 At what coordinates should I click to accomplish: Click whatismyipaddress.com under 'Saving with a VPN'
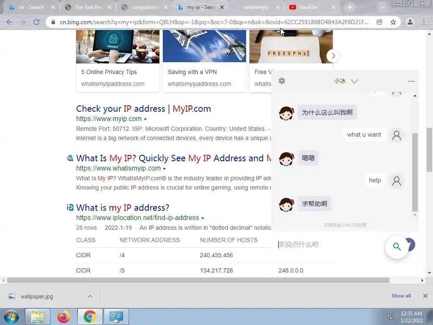click(x=200, y=84)
